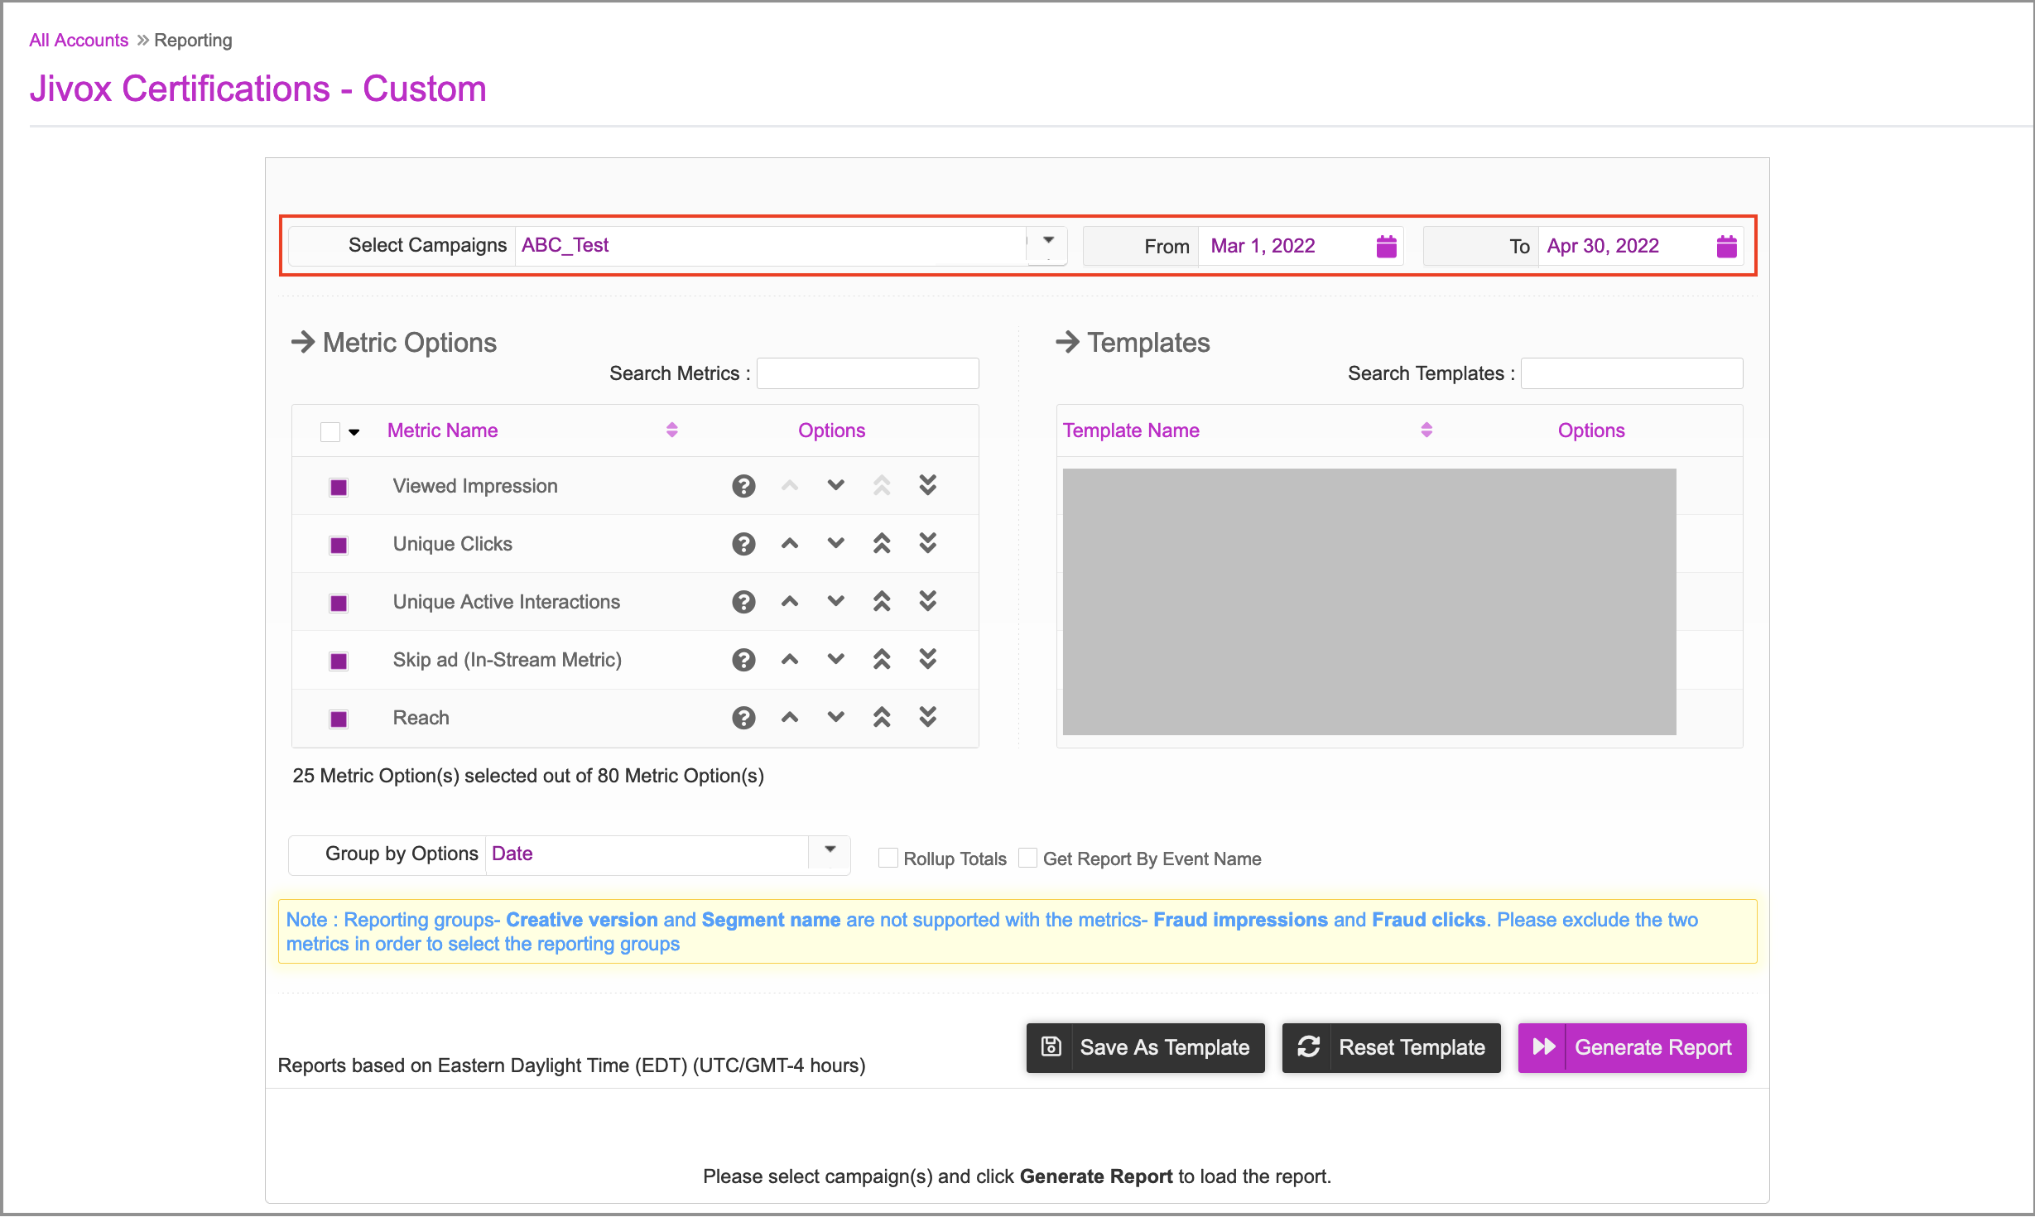This screenshot has height=1217, width=2035.
Task: Sort templates by Template Name
Action: (1426, 430)
